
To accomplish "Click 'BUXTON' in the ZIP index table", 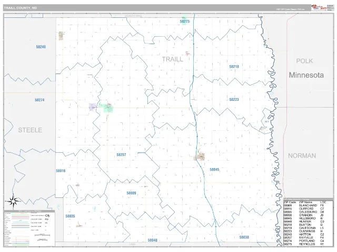I will (305, 225).
